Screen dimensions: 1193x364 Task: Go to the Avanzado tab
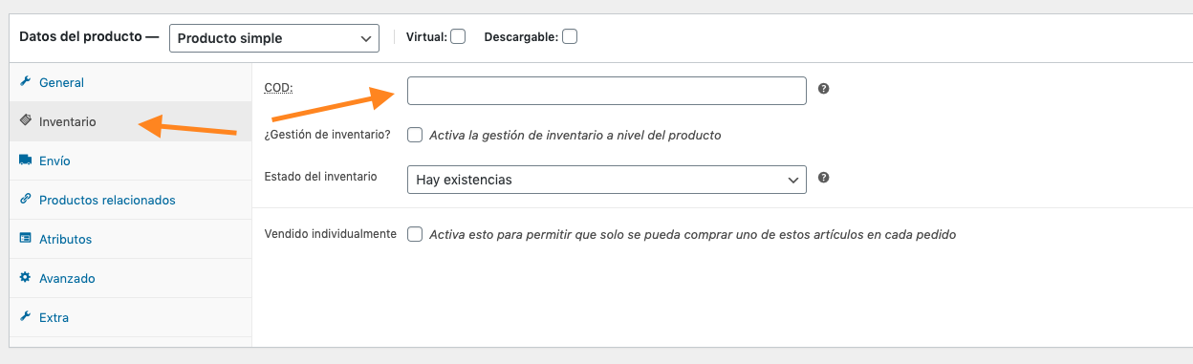coord(131,278)
